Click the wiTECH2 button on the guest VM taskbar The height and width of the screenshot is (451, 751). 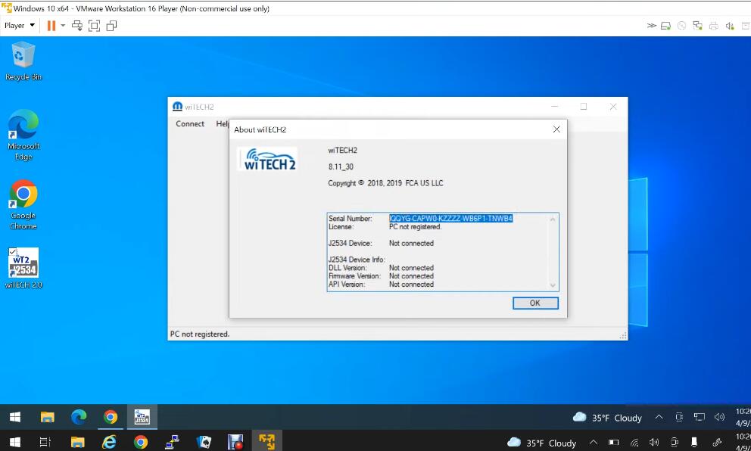click(142, 417)
